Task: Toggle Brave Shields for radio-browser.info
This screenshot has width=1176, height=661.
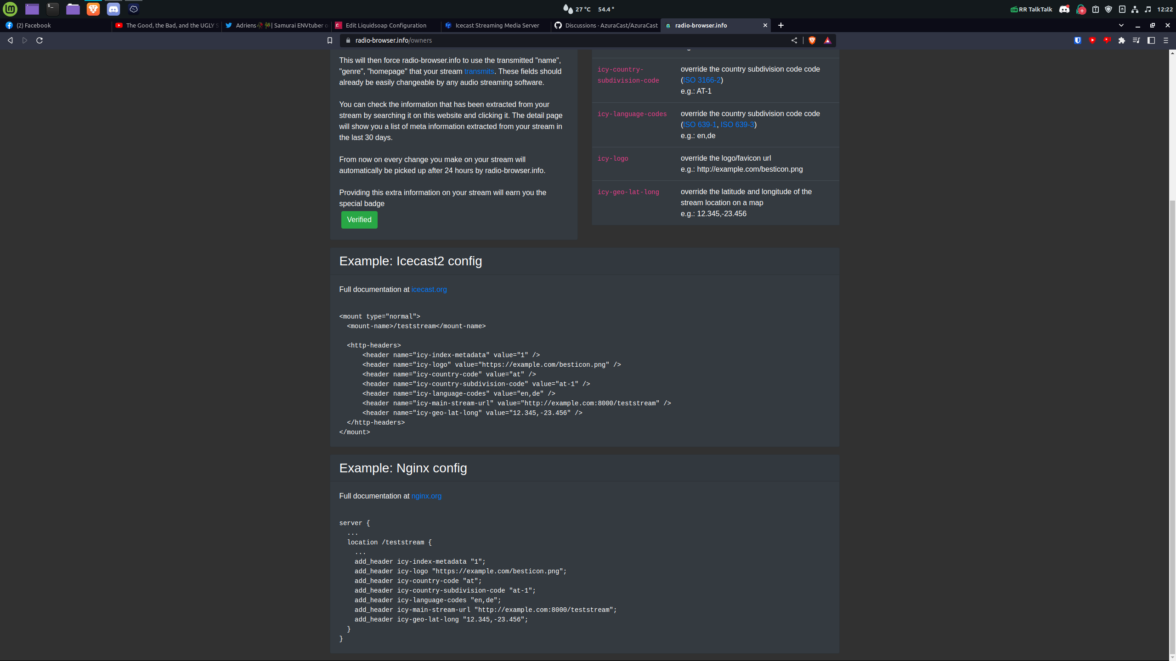Action: (x=812, y=40)
